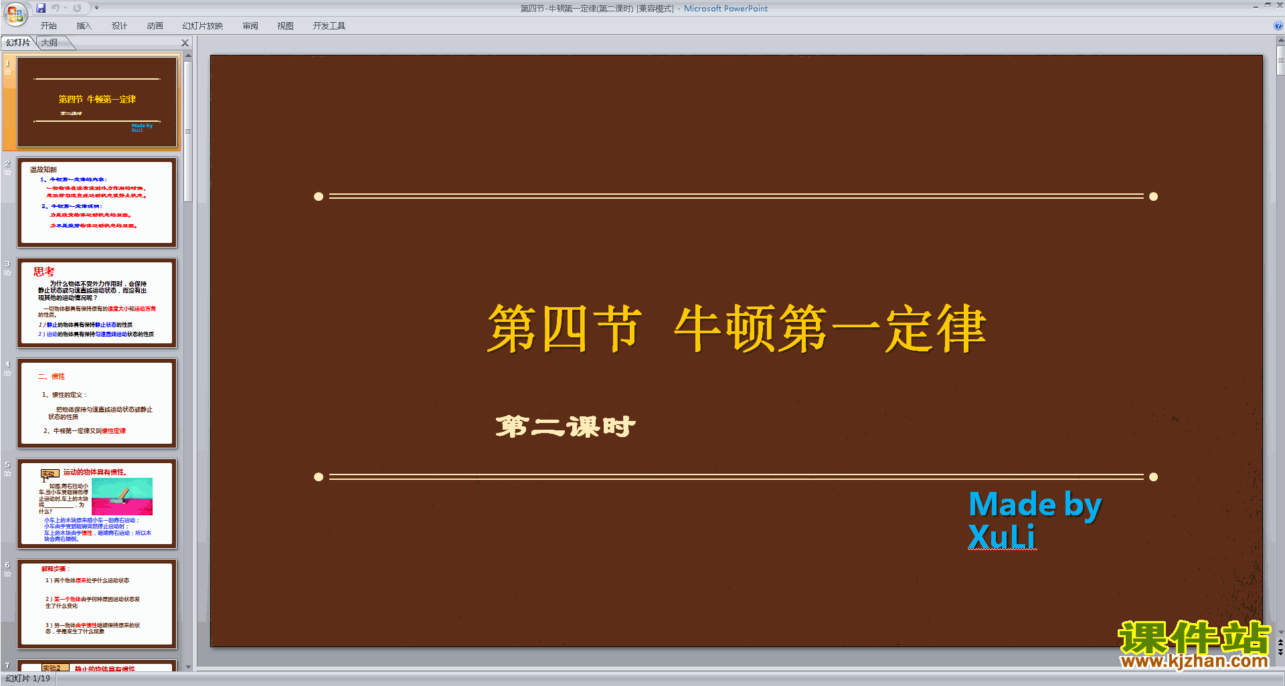Click main editor vertical scrollbar thumb

(1280, 62)
